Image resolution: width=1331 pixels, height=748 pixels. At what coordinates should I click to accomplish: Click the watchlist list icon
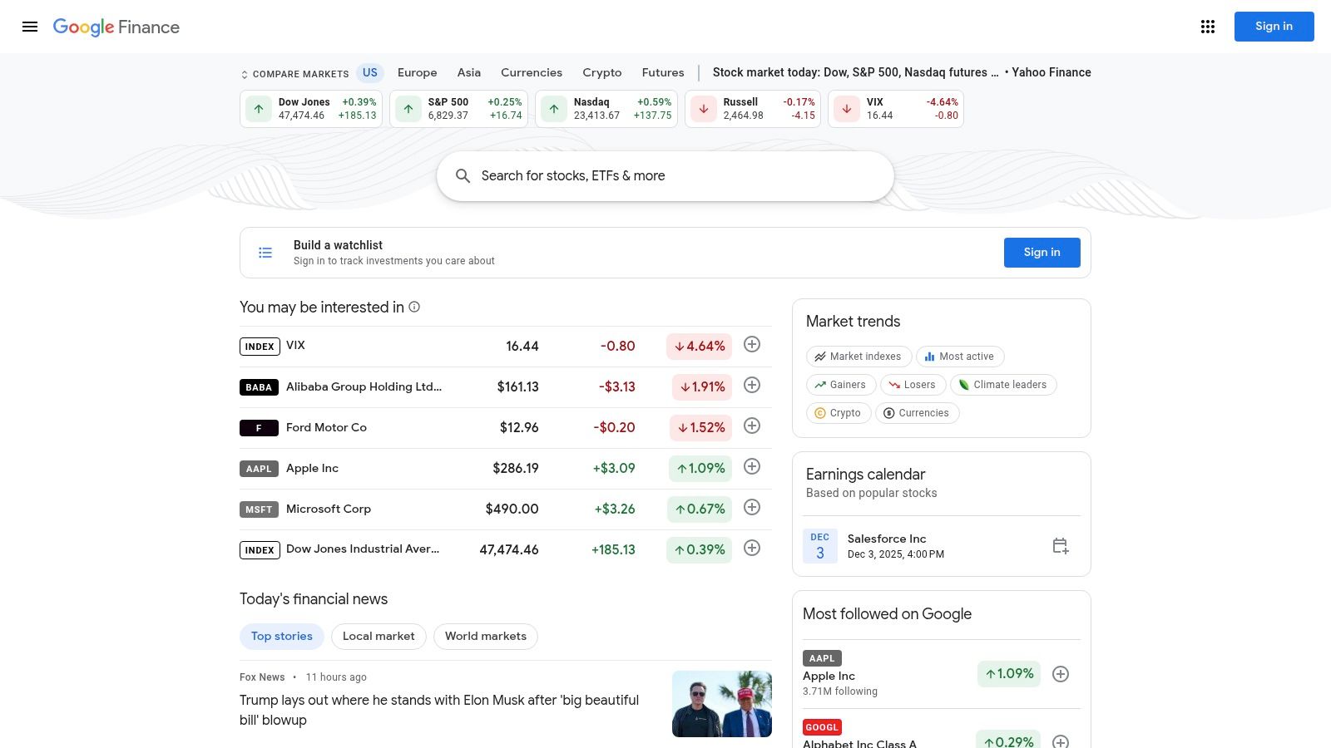(x=265, y=252)
